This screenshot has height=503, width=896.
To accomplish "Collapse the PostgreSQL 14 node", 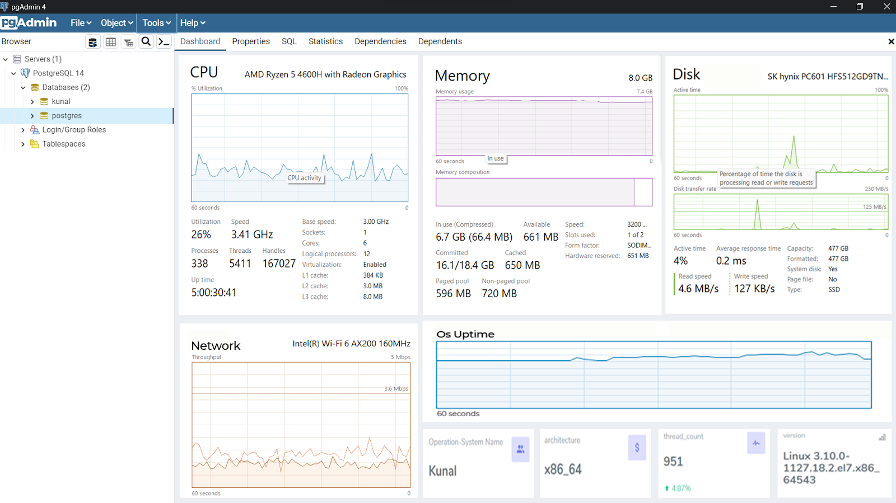I will coord(13,73).
